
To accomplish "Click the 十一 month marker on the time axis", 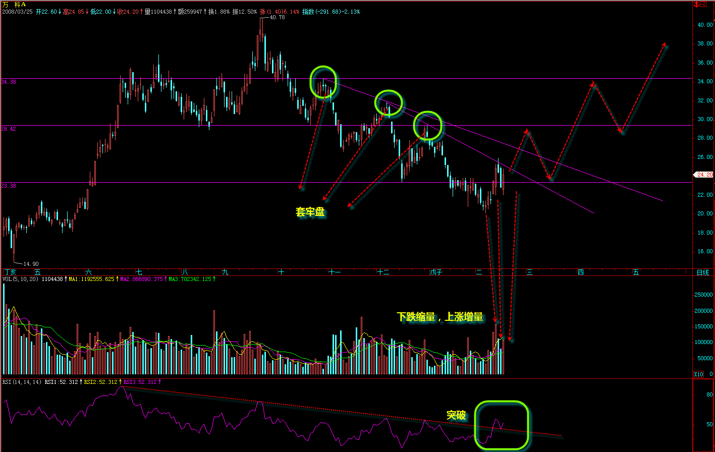I will [335, 272].
